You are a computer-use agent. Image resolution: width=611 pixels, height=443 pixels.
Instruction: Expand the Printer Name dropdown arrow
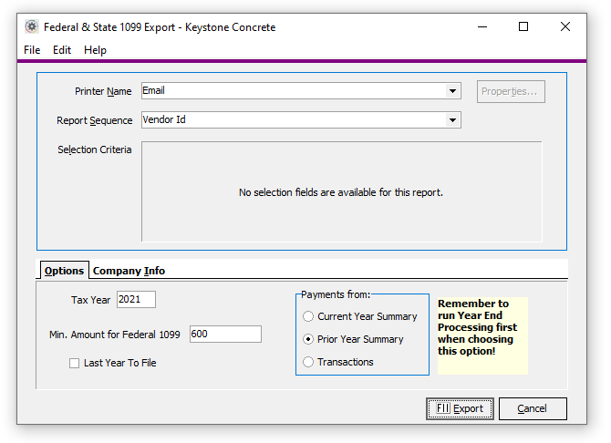tap(453, 91)
